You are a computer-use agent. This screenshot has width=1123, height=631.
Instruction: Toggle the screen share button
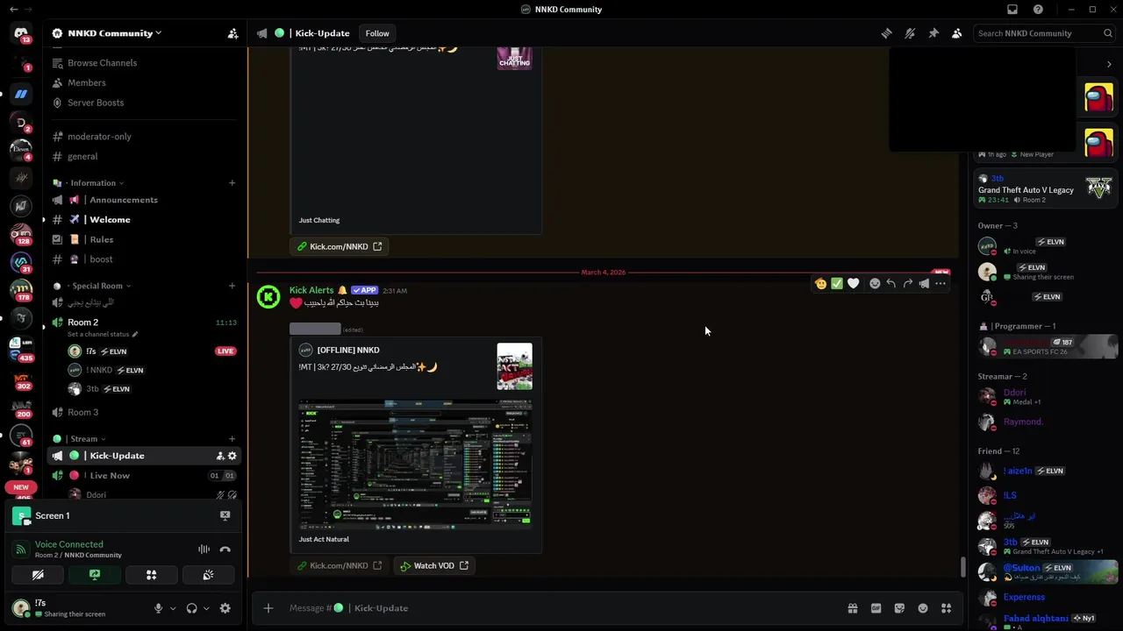95,575
